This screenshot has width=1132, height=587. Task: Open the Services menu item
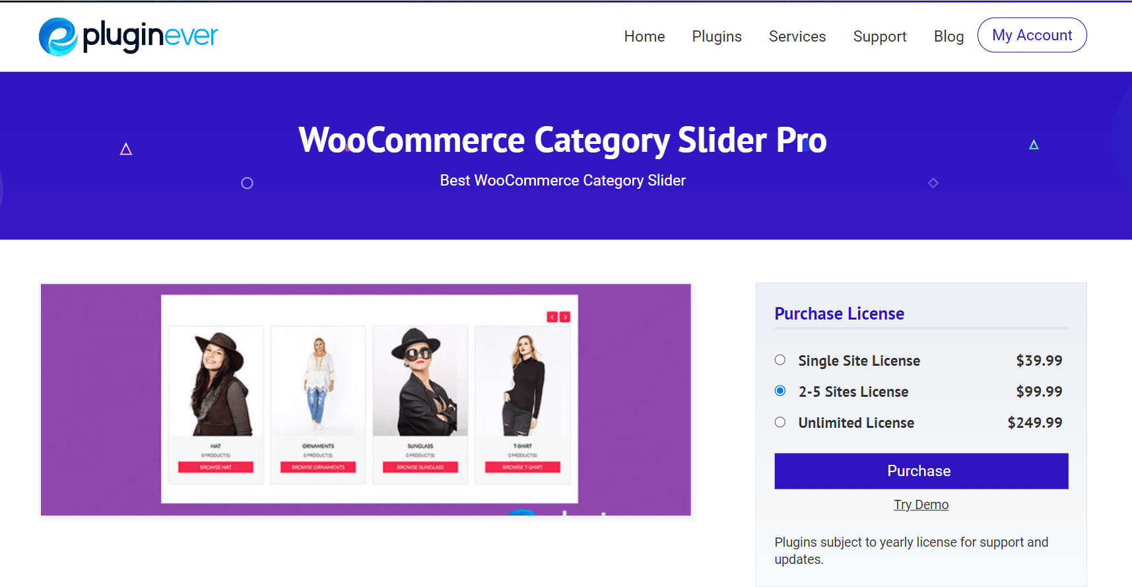(797, 36)
